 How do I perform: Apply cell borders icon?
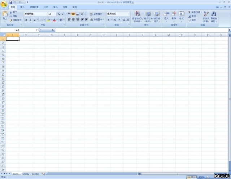click(x=42, y=20)
